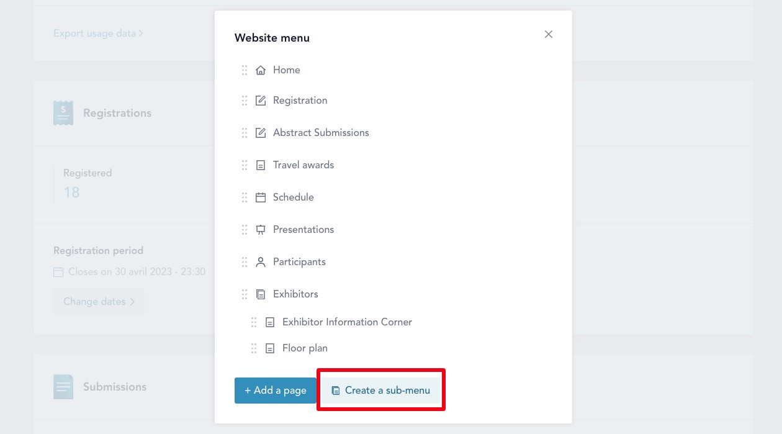Click the drag handle beside Exhibitors
The width and height of the screenshot is (782, 434).
coord(245,294)
